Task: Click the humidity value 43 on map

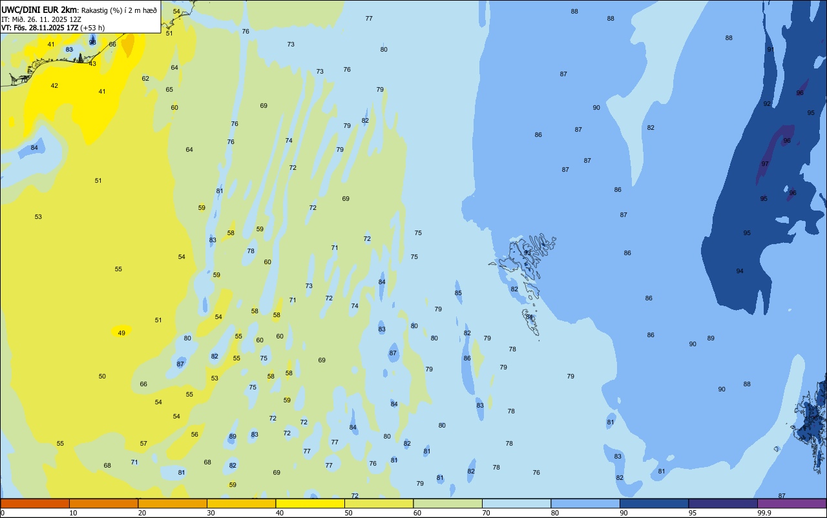Action: click(x=92, y=64)
